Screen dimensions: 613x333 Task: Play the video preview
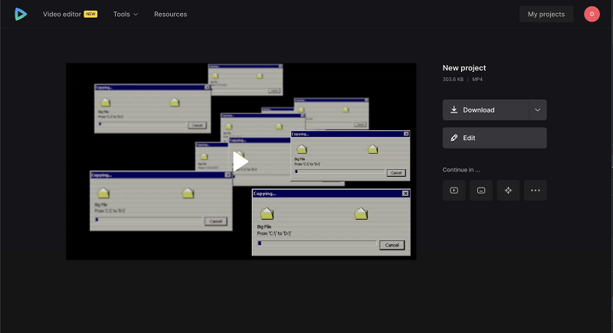click(241, 162)
